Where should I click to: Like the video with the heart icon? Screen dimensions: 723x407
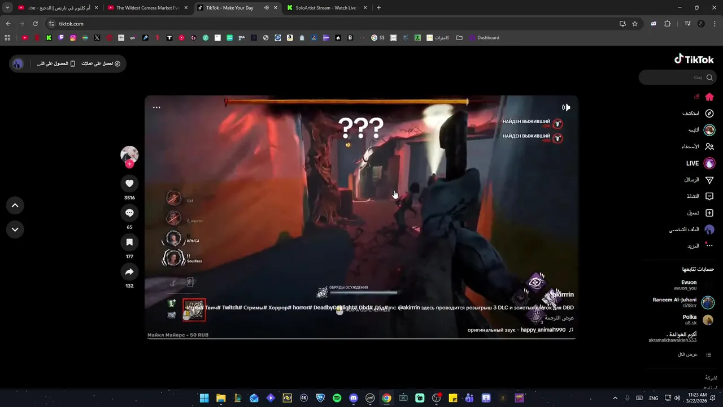(129, 183)
